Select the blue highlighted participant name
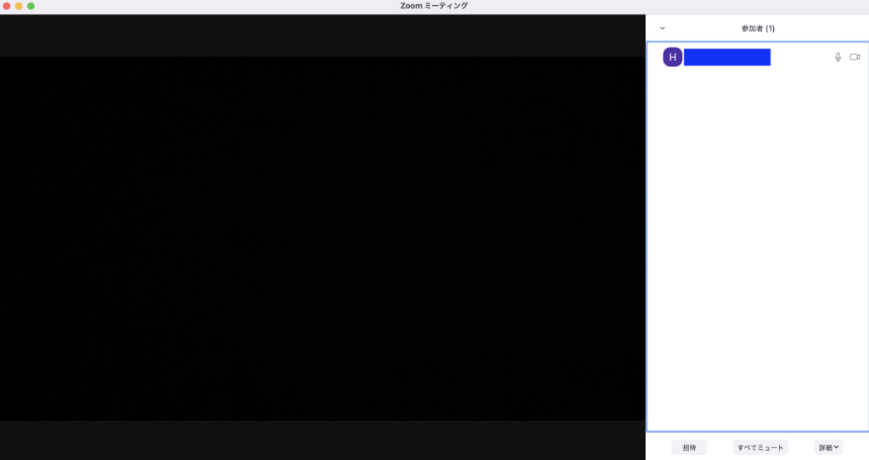 pyautogui.click(x=726, y=57)
